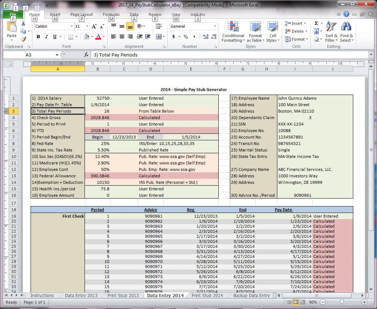The width and height of the screenshot is (377, 309).
Task: Open the Name Box dropdown arrow
Action: point(57,55)
